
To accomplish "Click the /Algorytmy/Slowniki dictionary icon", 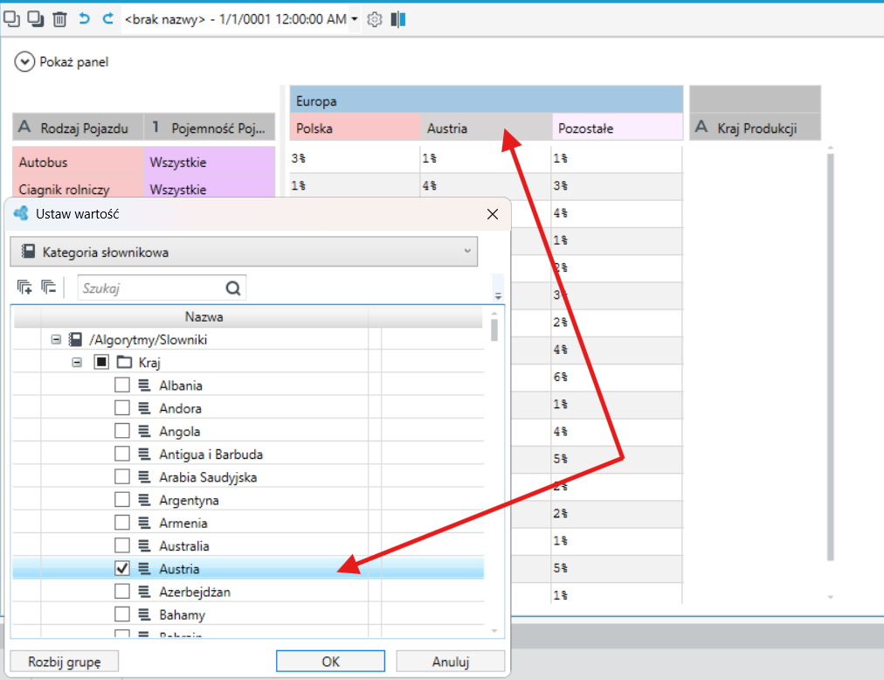I will tap(75, 339).
